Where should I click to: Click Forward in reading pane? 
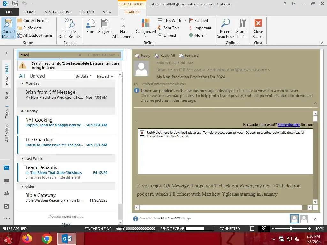point(189,56)
